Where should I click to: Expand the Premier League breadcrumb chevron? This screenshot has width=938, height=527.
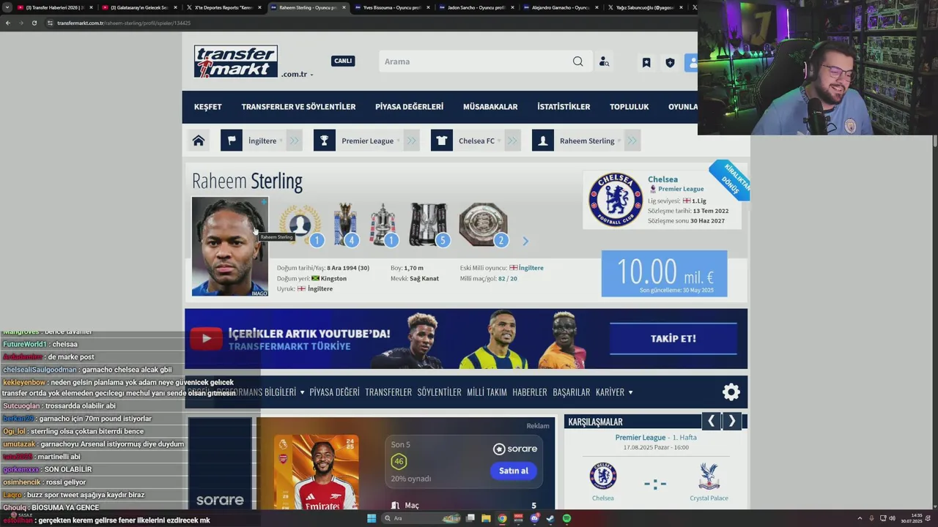point(411,141)
